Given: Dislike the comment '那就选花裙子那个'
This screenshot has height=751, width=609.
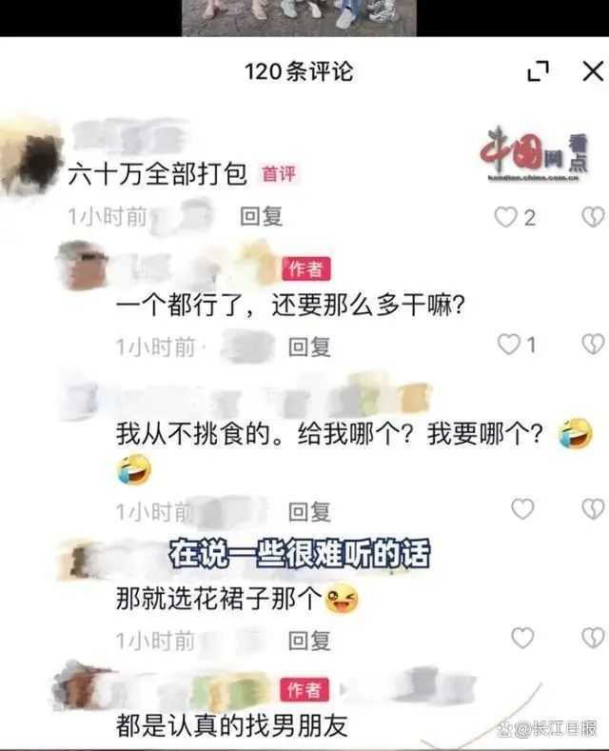Looking at the screenshot, I should click(593, 638).
